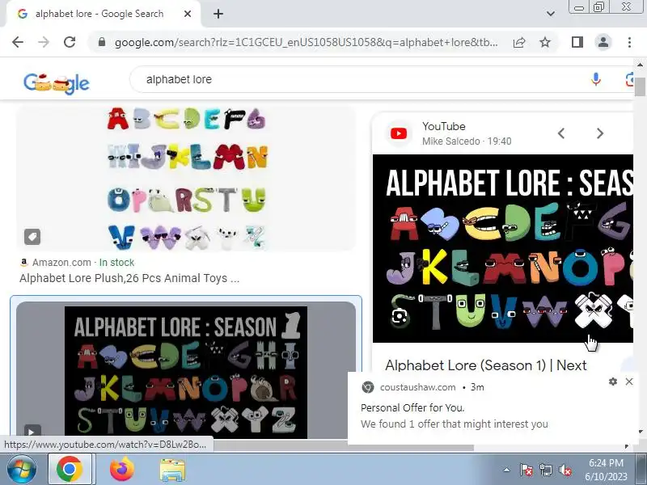Click the muted volume tray icon
647x485 pixels.
pyautogui.click(x=565, y=470)
